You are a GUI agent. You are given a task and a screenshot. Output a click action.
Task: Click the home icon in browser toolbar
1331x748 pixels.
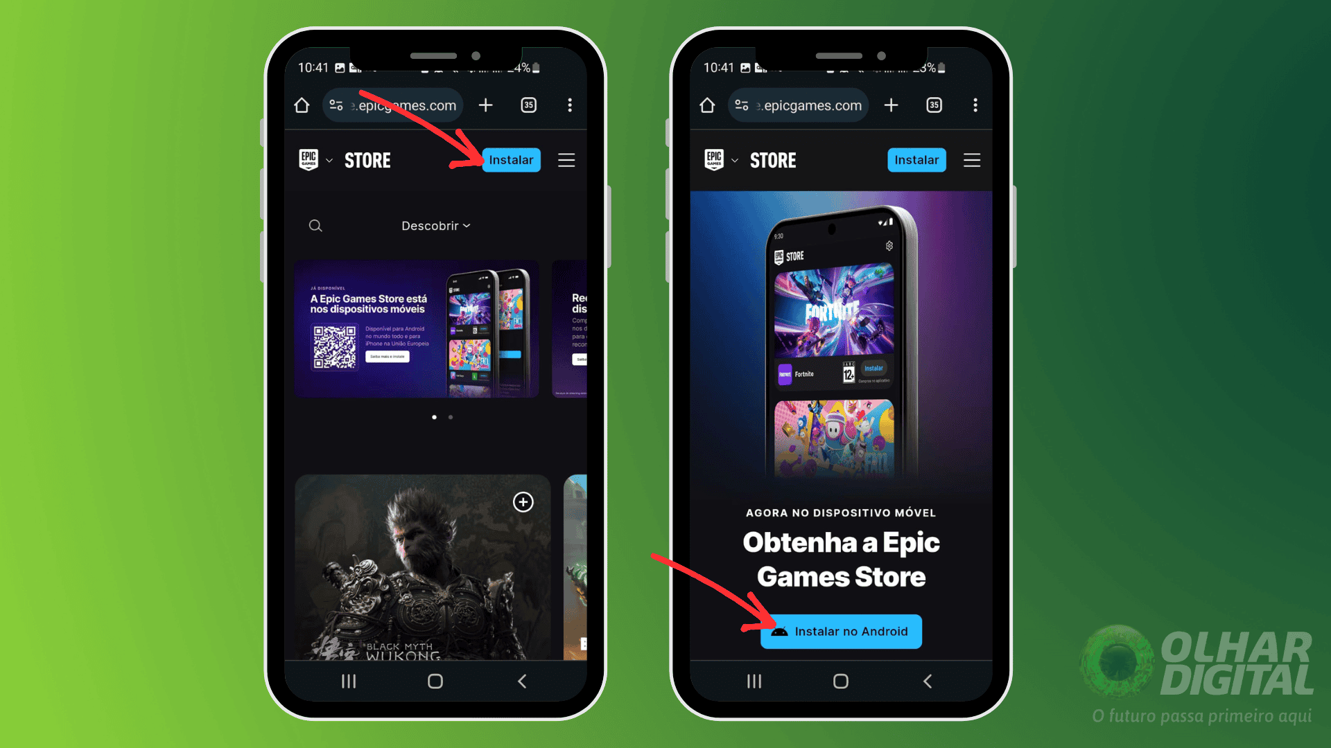(302, 105)
